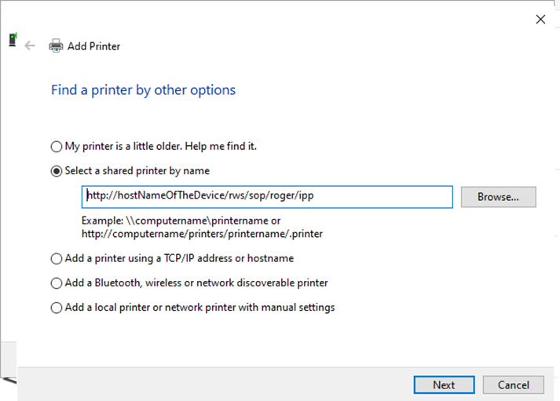Pick the Bluetooth, wireless or network discoverable radio
The image size is (560, 401).
click(x=56, y=283)
